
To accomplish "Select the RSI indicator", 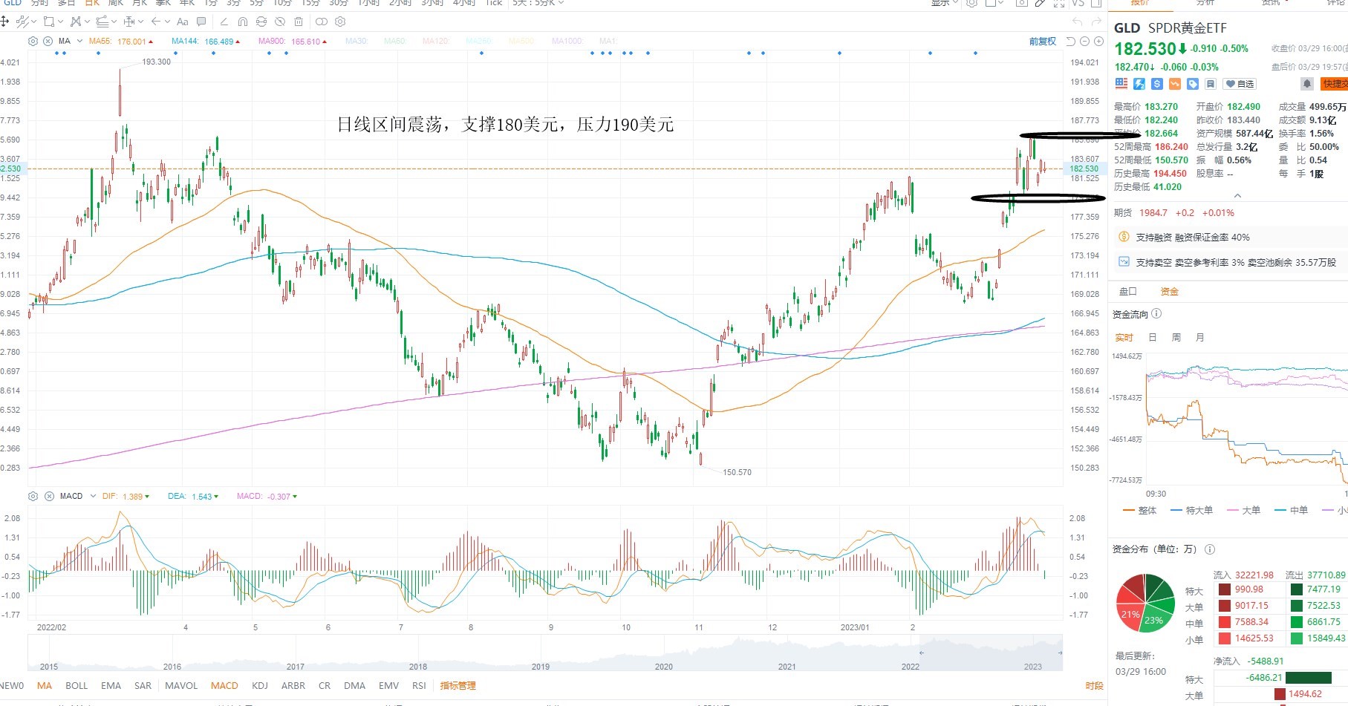I will click(x=419, y=685).
